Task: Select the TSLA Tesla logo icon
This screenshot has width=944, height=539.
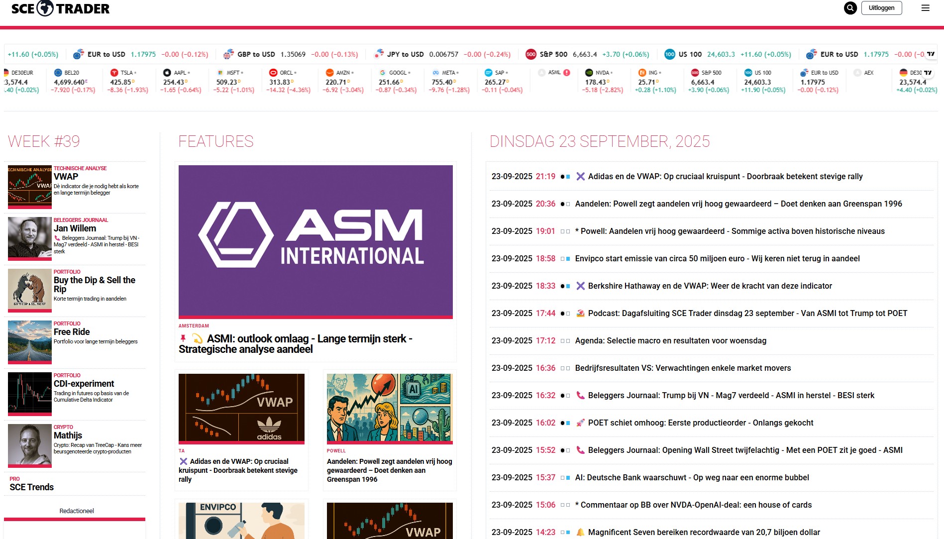Action: coord(114,73)
